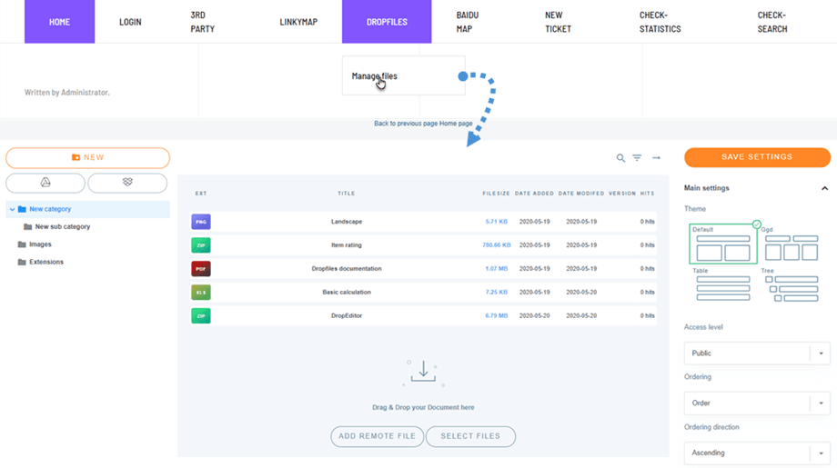Select the New sub category folder
This screenshot has height=468, width=837.
pyautogui.click(x=62, y=227)
